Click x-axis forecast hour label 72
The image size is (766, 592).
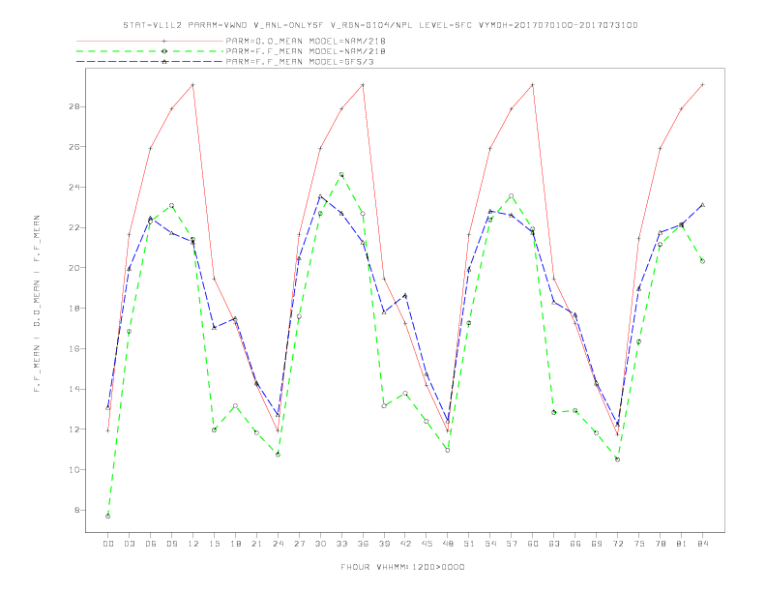pos(618,544)
